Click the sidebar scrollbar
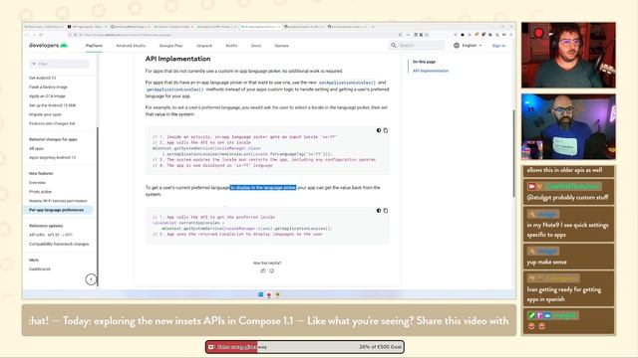The height and width of the screenshot is (358, 638). (98, 206)
